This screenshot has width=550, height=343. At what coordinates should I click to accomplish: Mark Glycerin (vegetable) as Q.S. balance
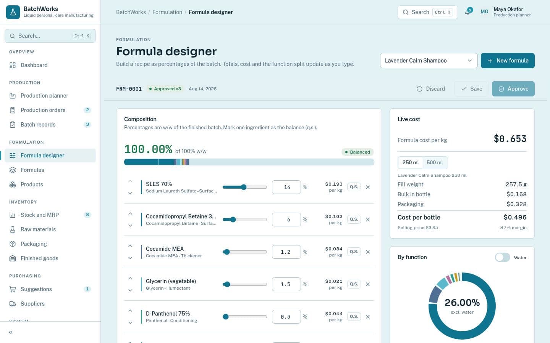pos(354,284)
